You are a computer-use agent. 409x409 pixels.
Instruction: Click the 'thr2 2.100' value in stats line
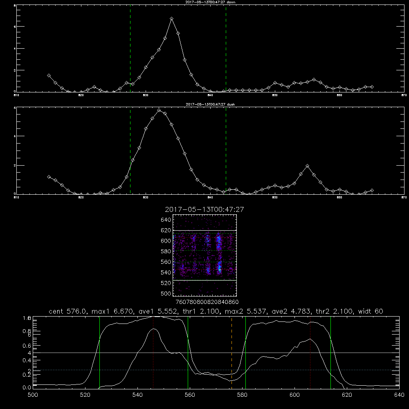(335, 311)
